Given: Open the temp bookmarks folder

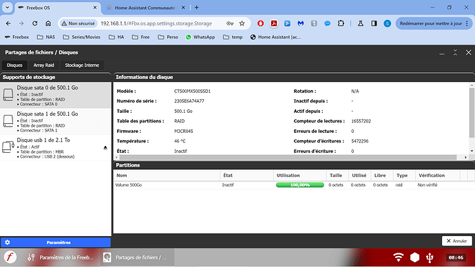Looking at the screenshot, I should [233, 37].
